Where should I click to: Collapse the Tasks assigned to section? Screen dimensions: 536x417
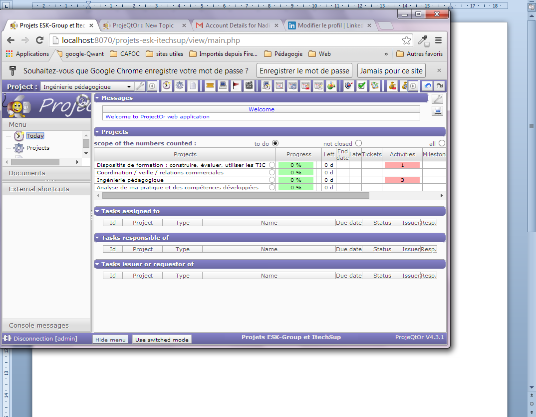tap(97, 211)
